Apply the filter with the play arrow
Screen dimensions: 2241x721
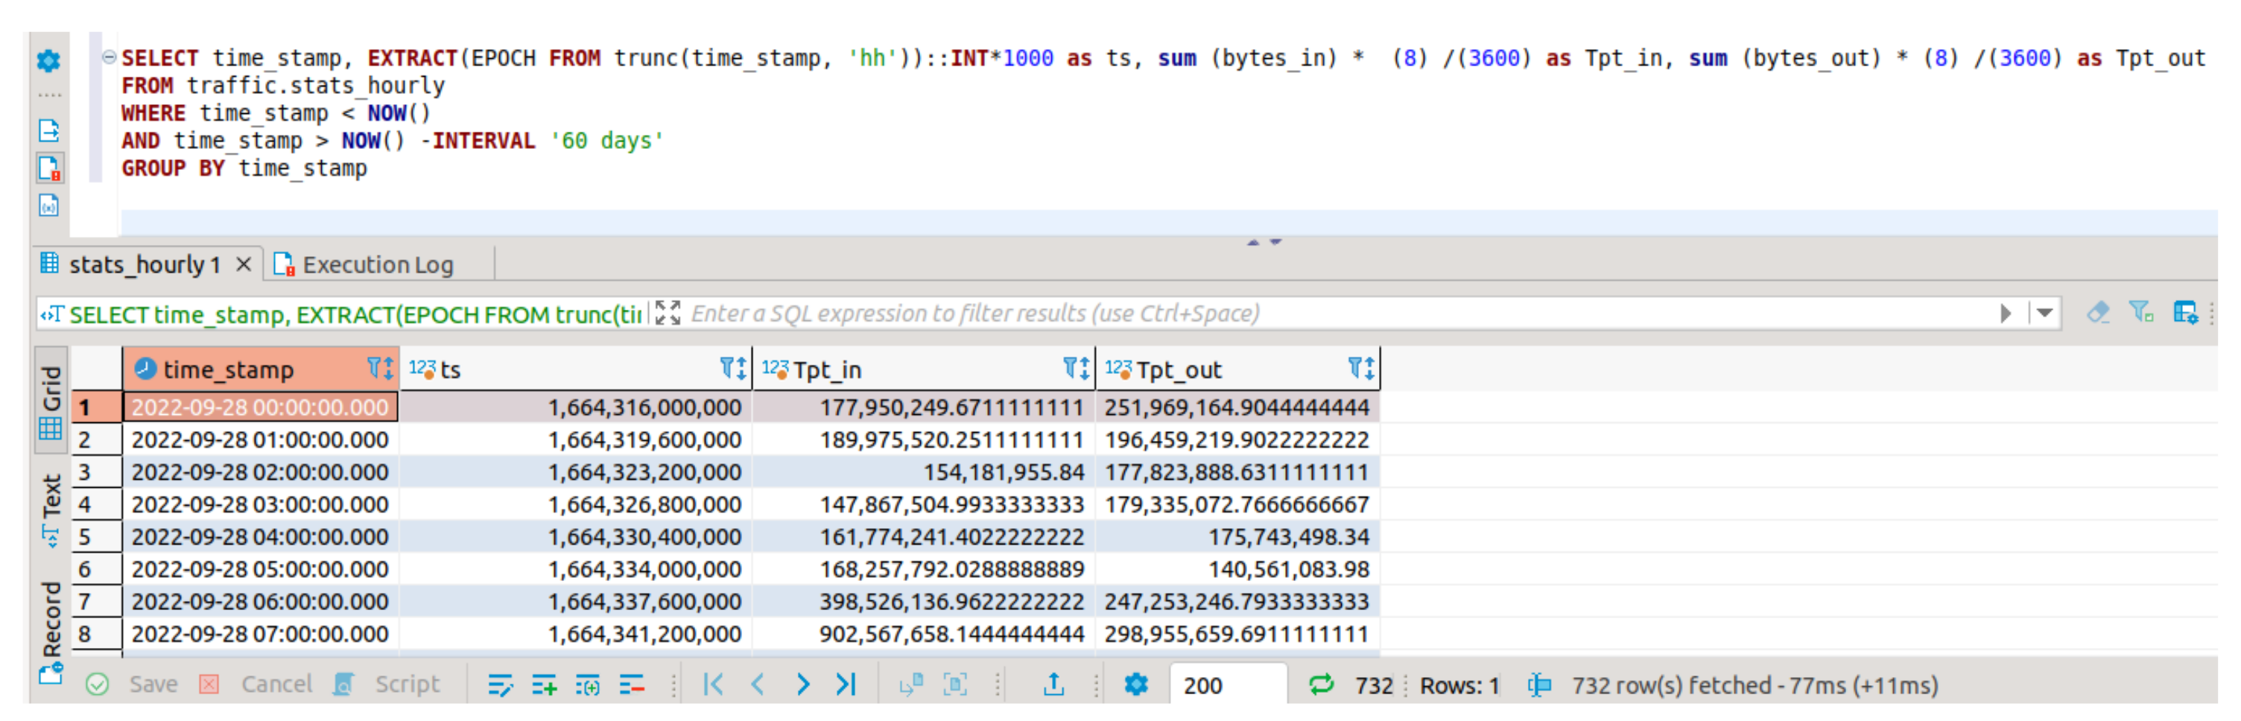[x=2006, y=313]
